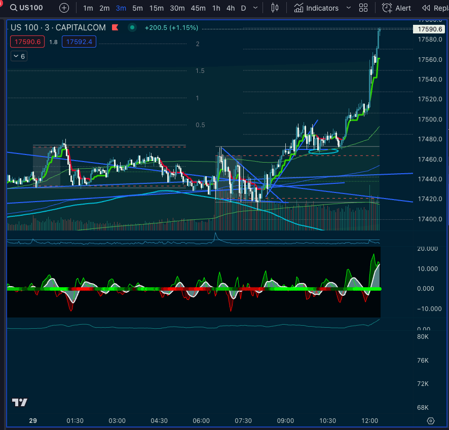Screen dimensions: 449x430
Task: Expand the collapsed indicators legend showing 6
Action: pos(19,56)
